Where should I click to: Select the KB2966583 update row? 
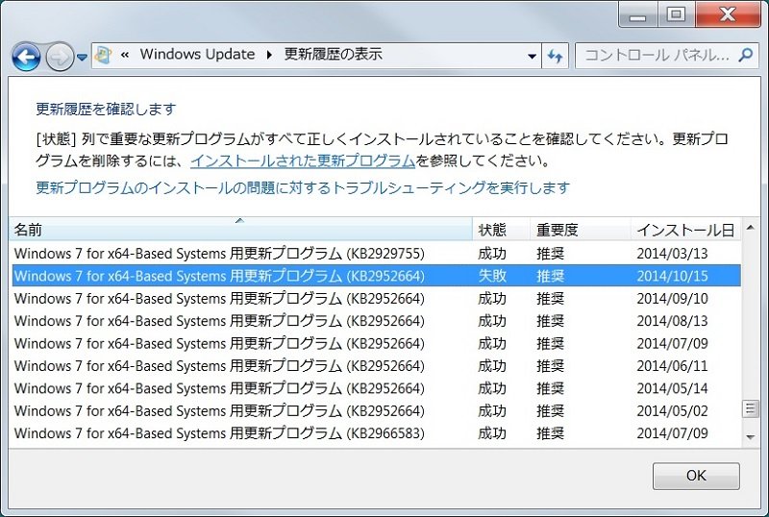(x=376, y=433)
